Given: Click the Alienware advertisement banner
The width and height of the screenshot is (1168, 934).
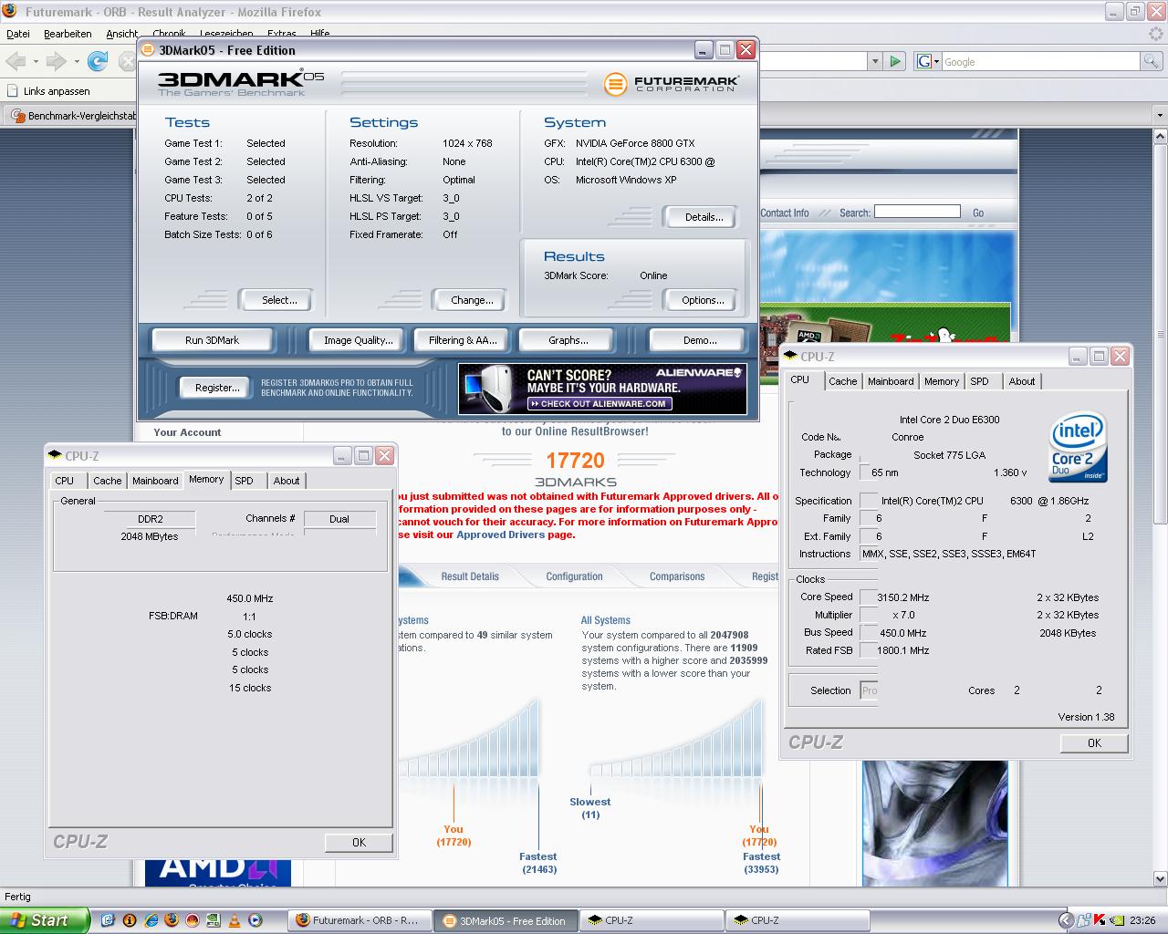Looking at the screenshot, I should pos(602,389).
